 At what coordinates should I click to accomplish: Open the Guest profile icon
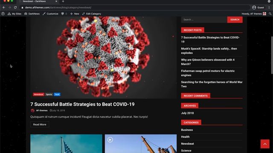(254, 8)
